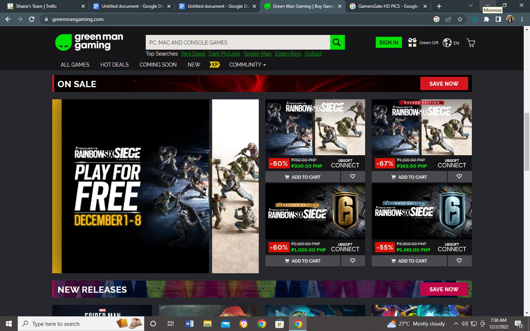
Task: Wishlist Rainbow Six Siege ₱300.00 heart icon
Action: (x=353, y=177)
